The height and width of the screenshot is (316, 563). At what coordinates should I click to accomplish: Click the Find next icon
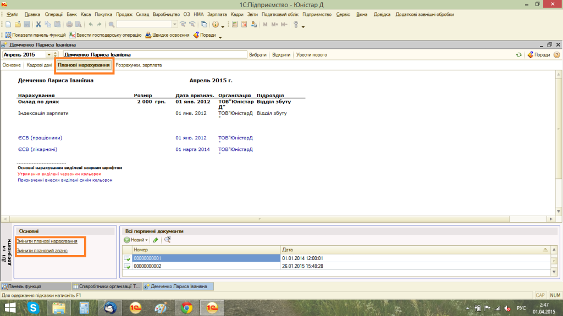click(x=183, y=24)
